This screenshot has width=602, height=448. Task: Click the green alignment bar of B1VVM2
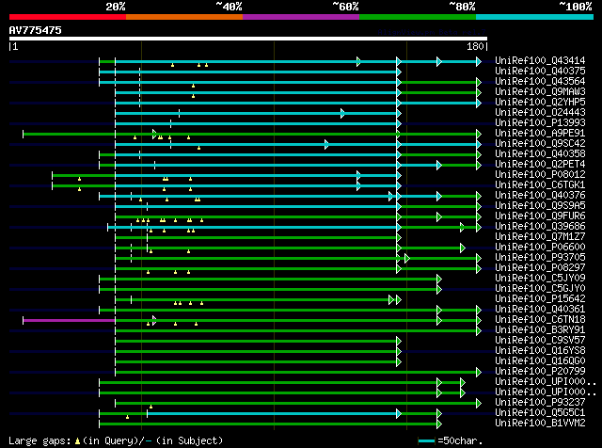tap(269, 424)
